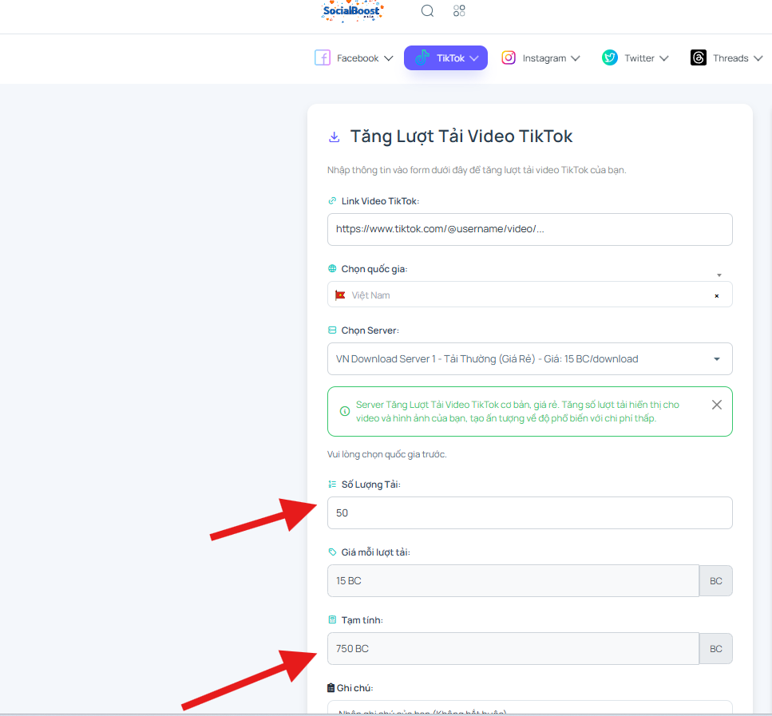
Task: Open the country selector showing Việt Nam
Action: click(x=530, y=295)
